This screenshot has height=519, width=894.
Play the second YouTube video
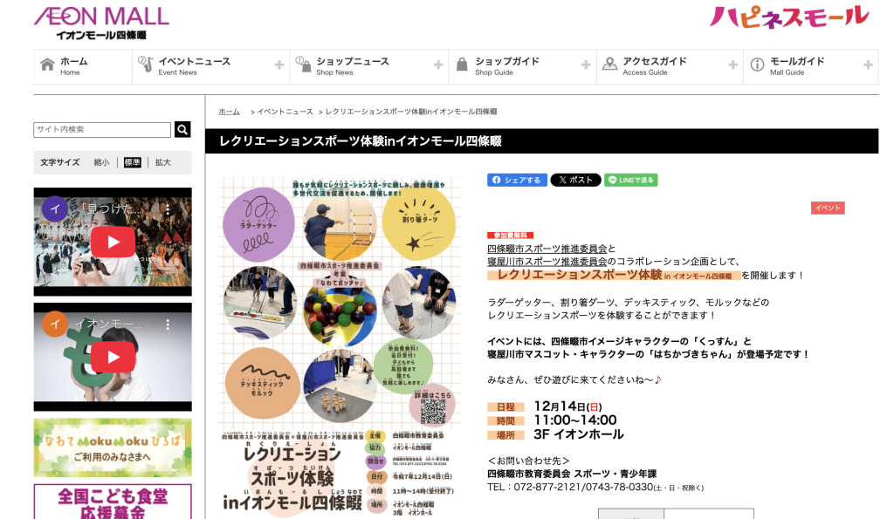[113, 357]
